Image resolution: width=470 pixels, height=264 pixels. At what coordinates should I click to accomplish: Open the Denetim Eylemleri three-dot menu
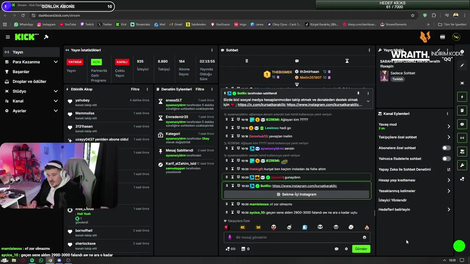coord(212,89)
